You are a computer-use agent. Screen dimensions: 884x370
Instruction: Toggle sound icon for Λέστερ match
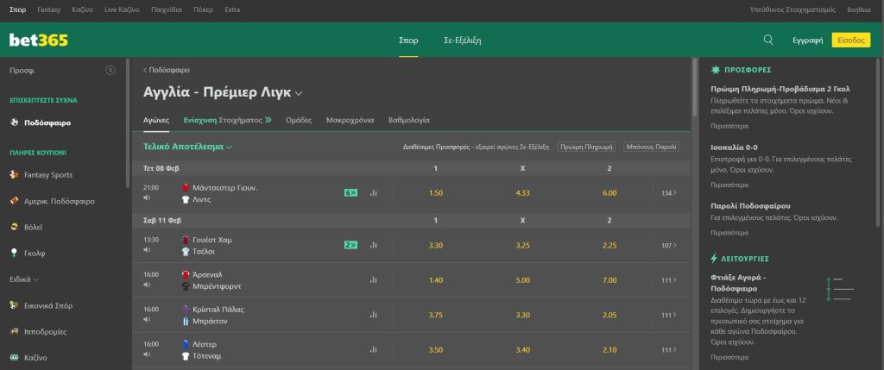[x=147, y=354]
